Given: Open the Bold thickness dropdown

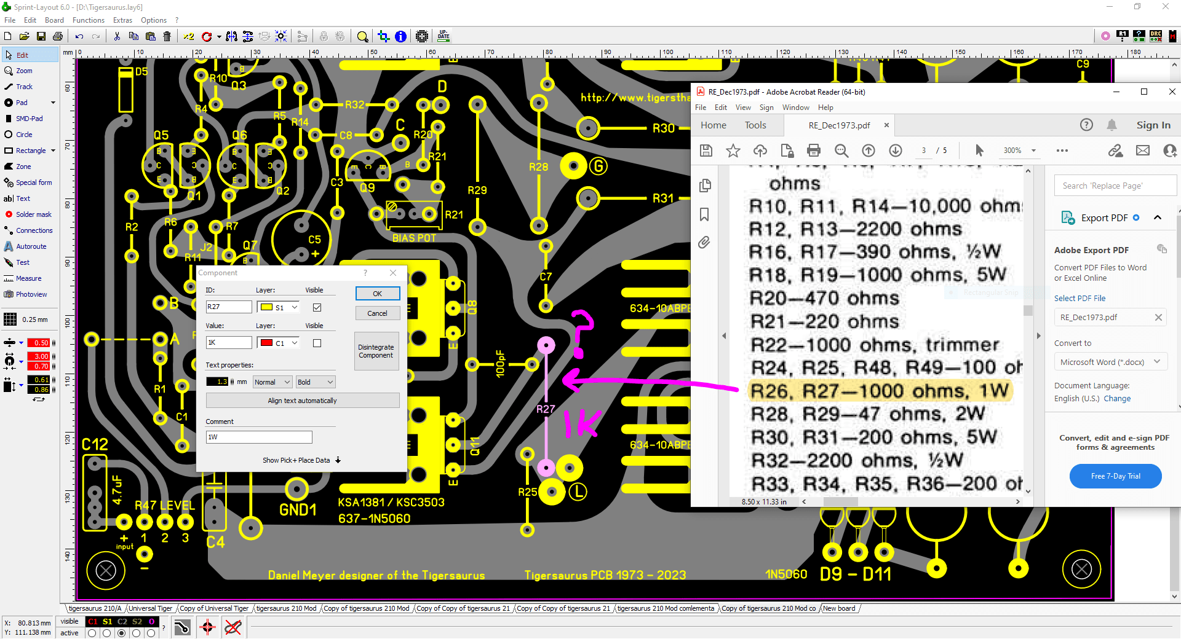Looking at the screenshot, I should click(316, 382).
